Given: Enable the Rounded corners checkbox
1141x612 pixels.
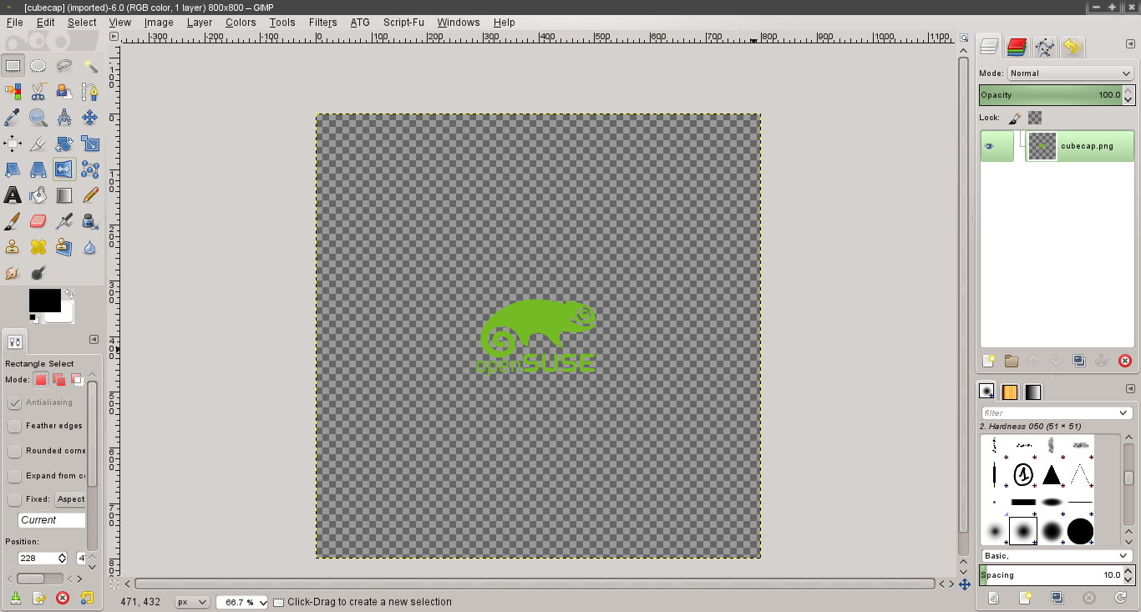Looking at the screenshot, I should pyautogui.click(x=15, y=451).
